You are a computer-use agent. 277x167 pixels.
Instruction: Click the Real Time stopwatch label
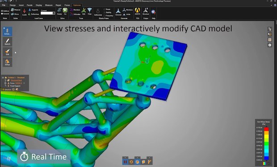pyautogui.click(x=44, y=157)
